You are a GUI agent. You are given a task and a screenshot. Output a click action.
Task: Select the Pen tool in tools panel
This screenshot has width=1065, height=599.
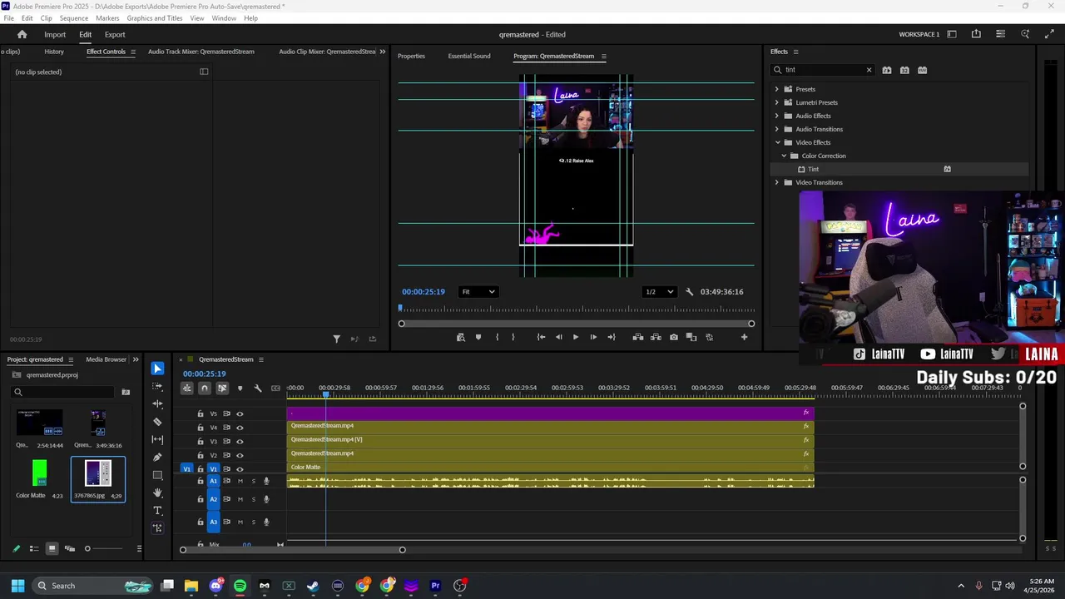[157, 457]
